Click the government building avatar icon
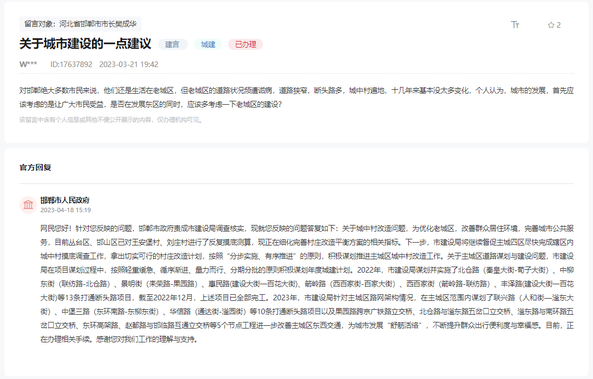This screenshot has height=379, width=593. [x=28, y=205]
